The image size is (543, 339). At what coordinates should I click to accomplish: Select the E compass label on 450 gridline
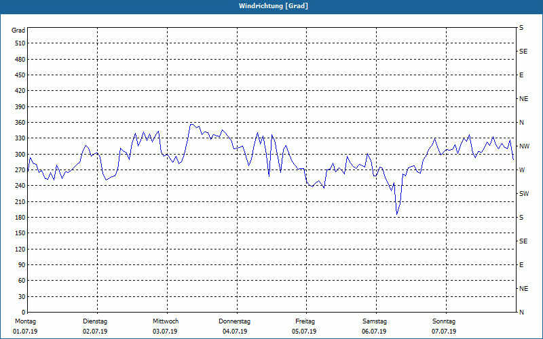pos(521,75)
